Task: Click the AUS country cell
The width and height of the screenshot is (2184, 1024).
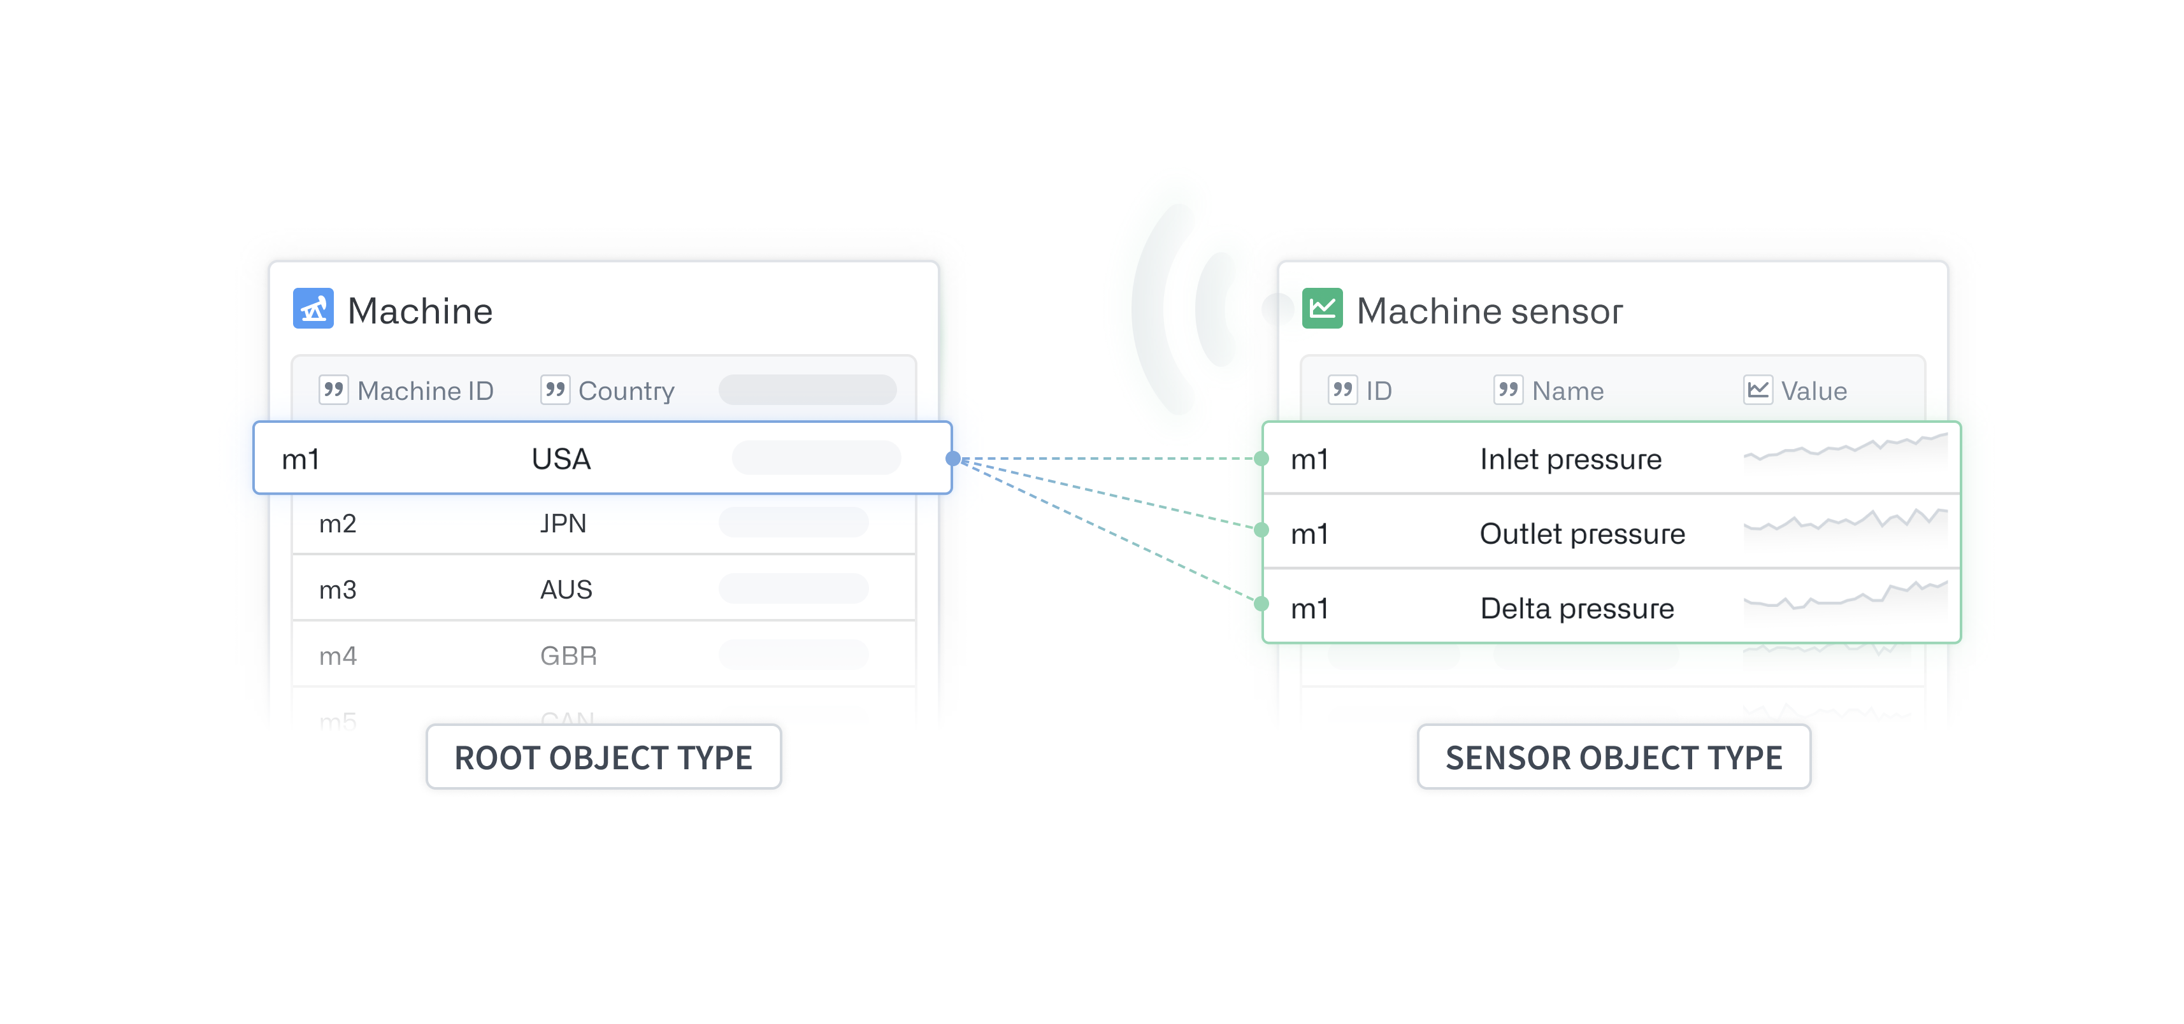Action: click(566, 590)
